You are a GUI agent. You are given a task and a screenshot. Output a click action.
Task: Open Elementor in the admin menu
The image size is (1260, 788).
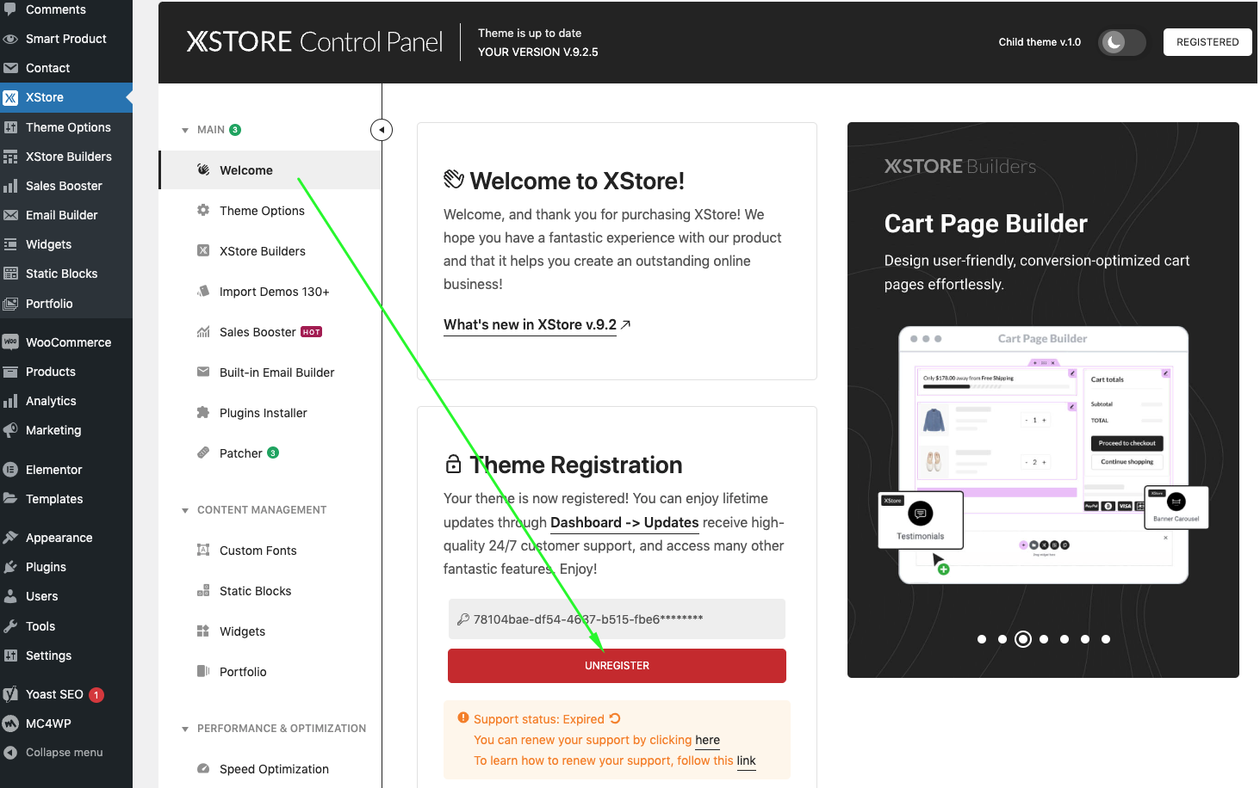click(53, 470)
